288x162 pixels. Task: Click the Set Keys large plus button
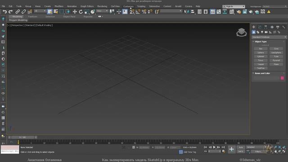pos(231,149)
